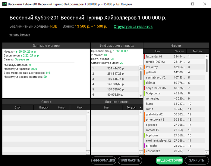Sort players by Место column header
The image size is (211, 166).
click(197, 51)
